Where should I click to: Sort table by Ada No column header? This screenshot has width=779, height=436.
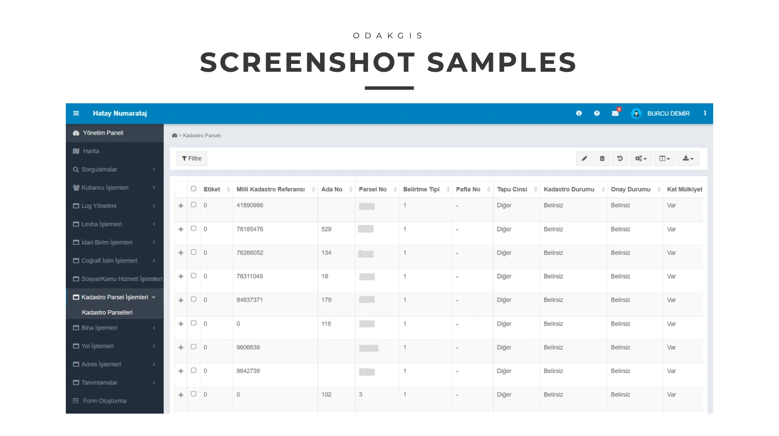[332, 189]
